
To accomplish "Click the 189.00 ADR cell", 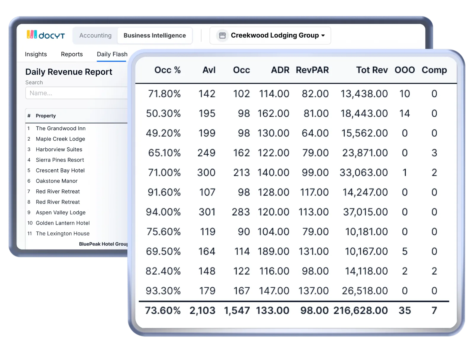I will tap(273, 252).
